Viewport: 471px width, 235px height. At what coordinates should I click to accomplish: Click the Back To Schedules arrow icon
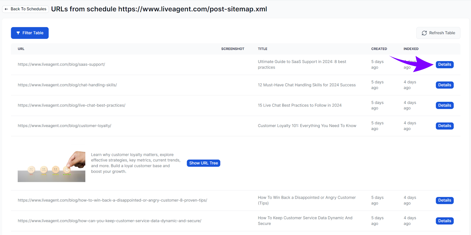6,9
